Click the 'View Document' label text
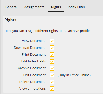The height and width of the screenshot is (94, 103). coord(34,41)
